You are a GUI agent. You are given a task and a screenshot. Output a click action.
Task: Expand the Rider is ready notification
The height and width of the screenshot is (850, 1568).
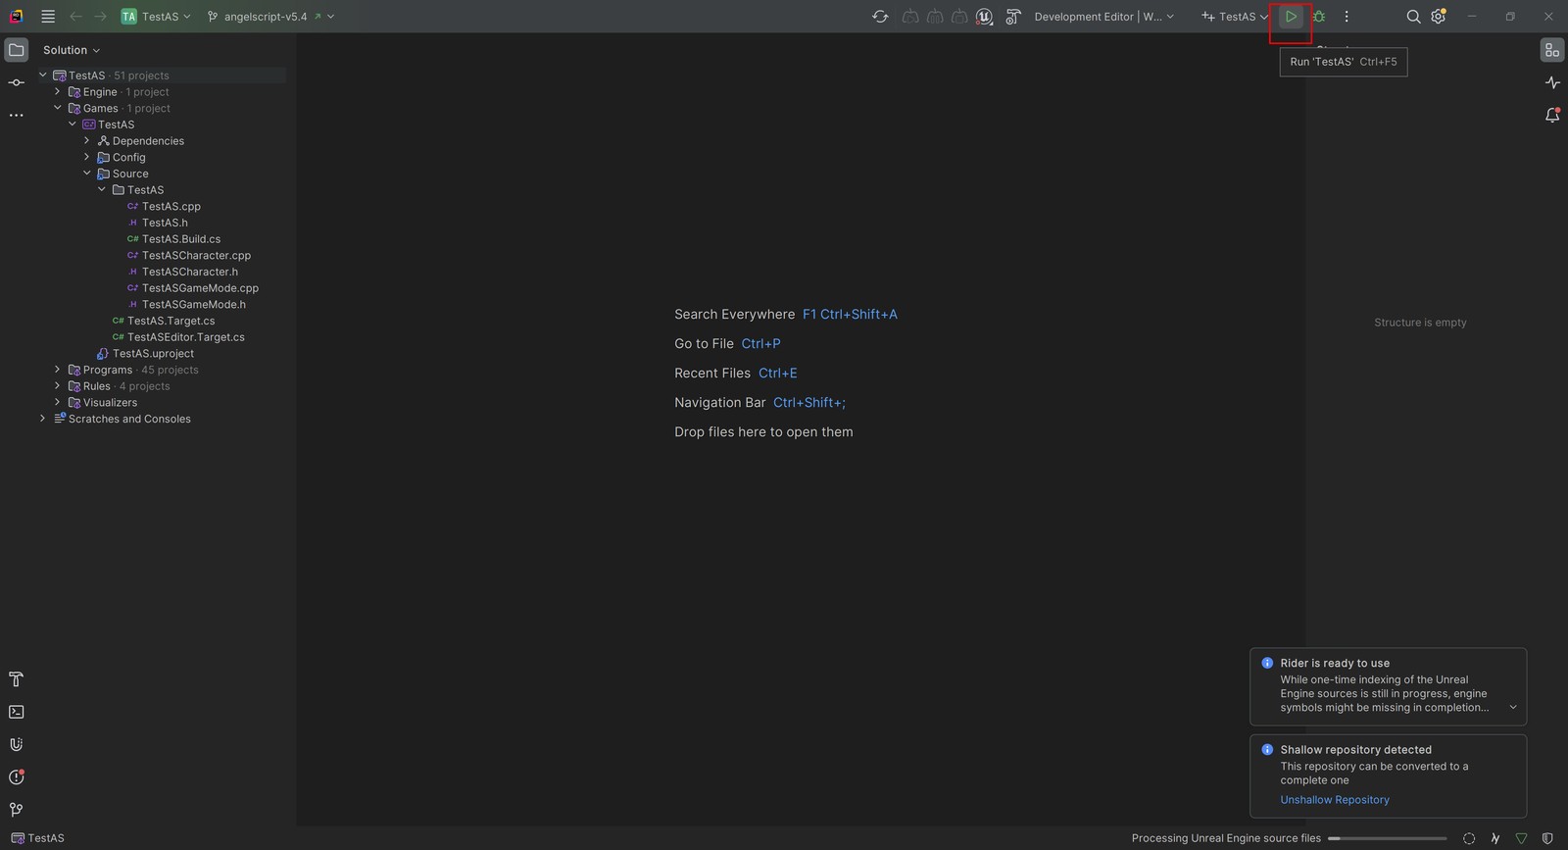[1513, 708]
